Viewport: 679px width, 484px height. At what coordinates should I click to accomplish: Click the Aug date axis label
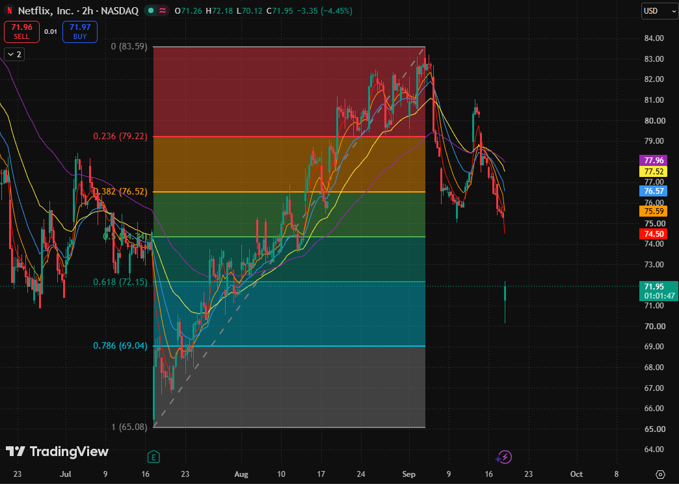[241, 474]
